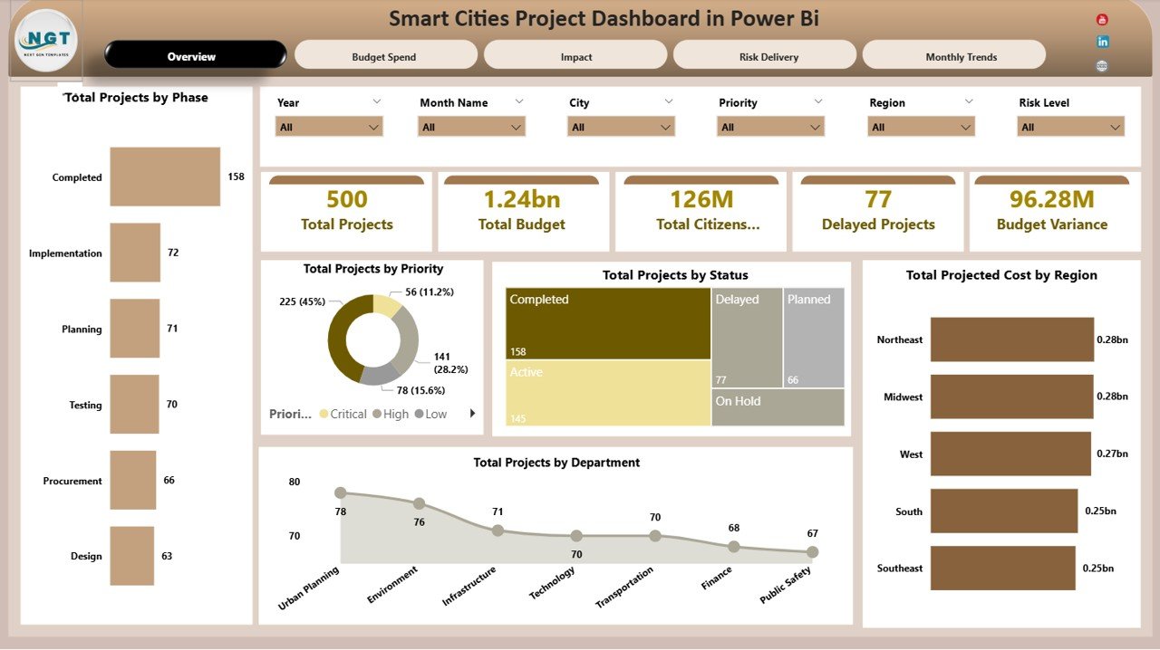Switch to the Budget Spend page
The width and height of the screenshot is (1160, 650).
[385, 55]
